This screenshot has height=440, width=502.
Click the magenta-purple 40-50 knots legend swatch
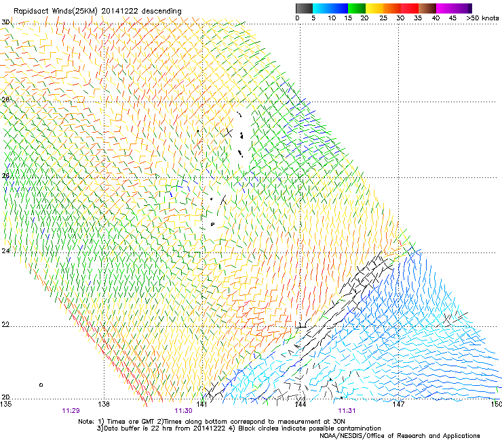[x=454, y=8]
